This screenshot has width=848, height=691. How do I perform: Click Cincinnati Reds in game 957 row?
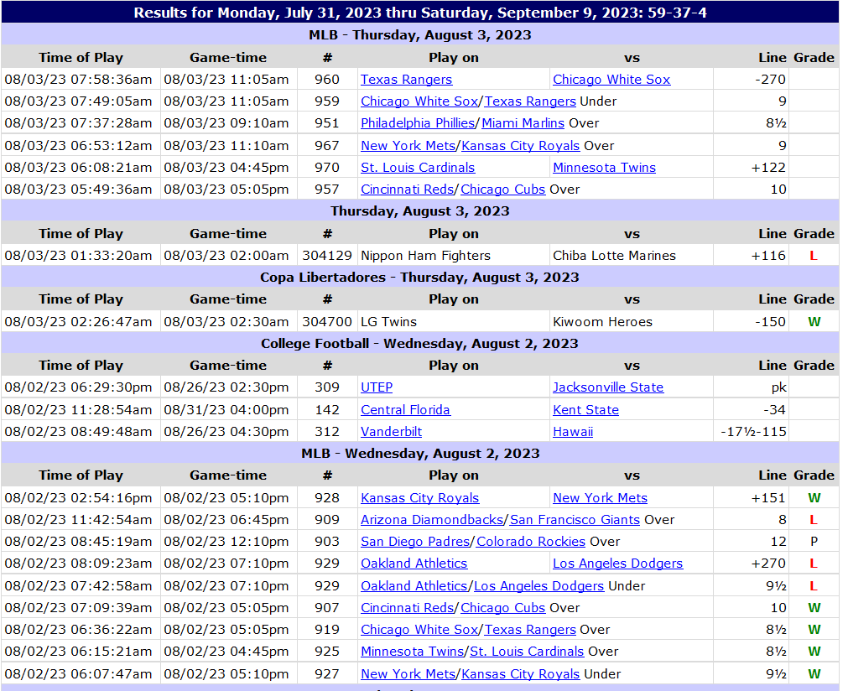(x=408, y=190)
